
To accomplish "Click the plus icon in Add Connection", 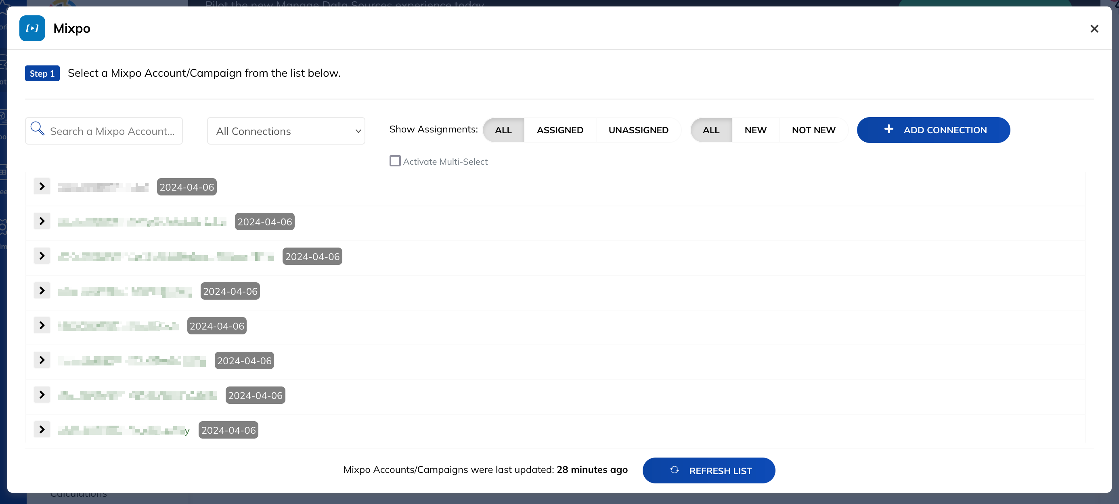I will [x=889, y=129].
